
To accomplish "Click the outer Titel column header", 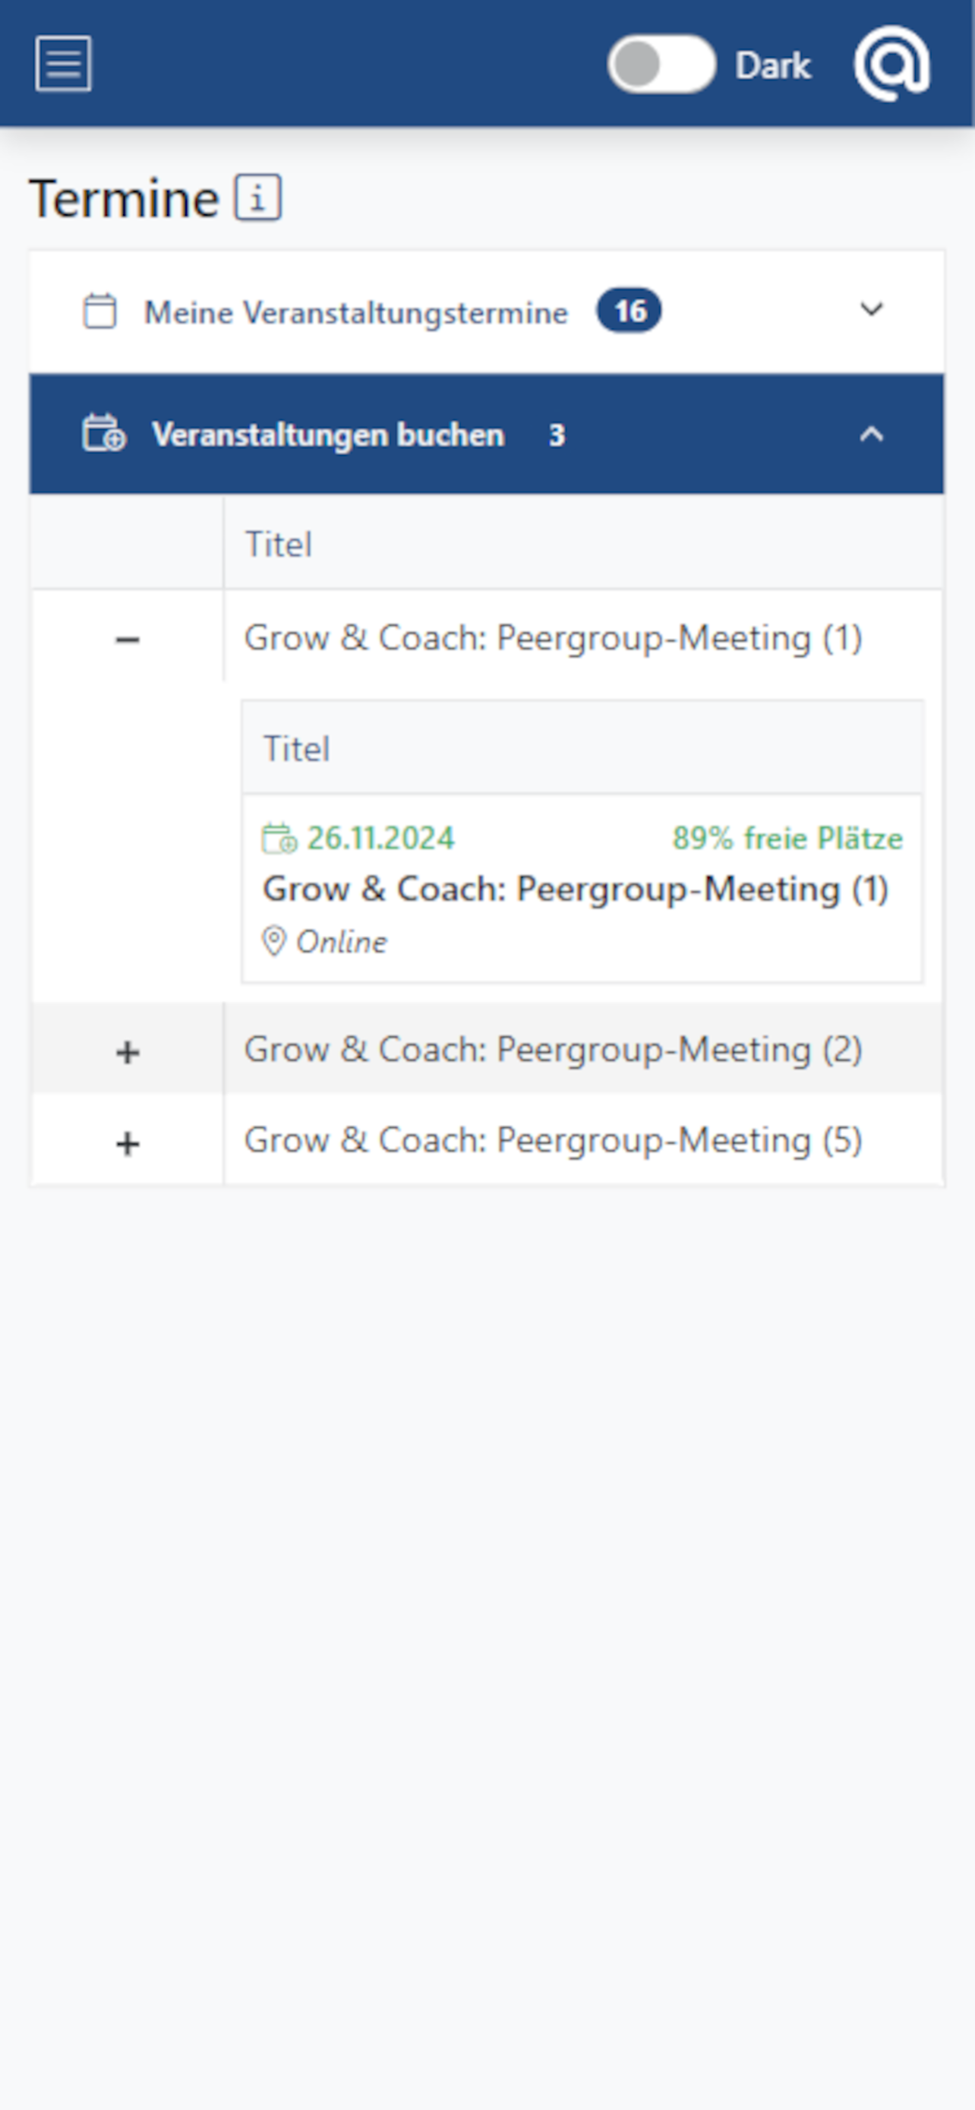I will pyautogui.click(x=279, y=545).
